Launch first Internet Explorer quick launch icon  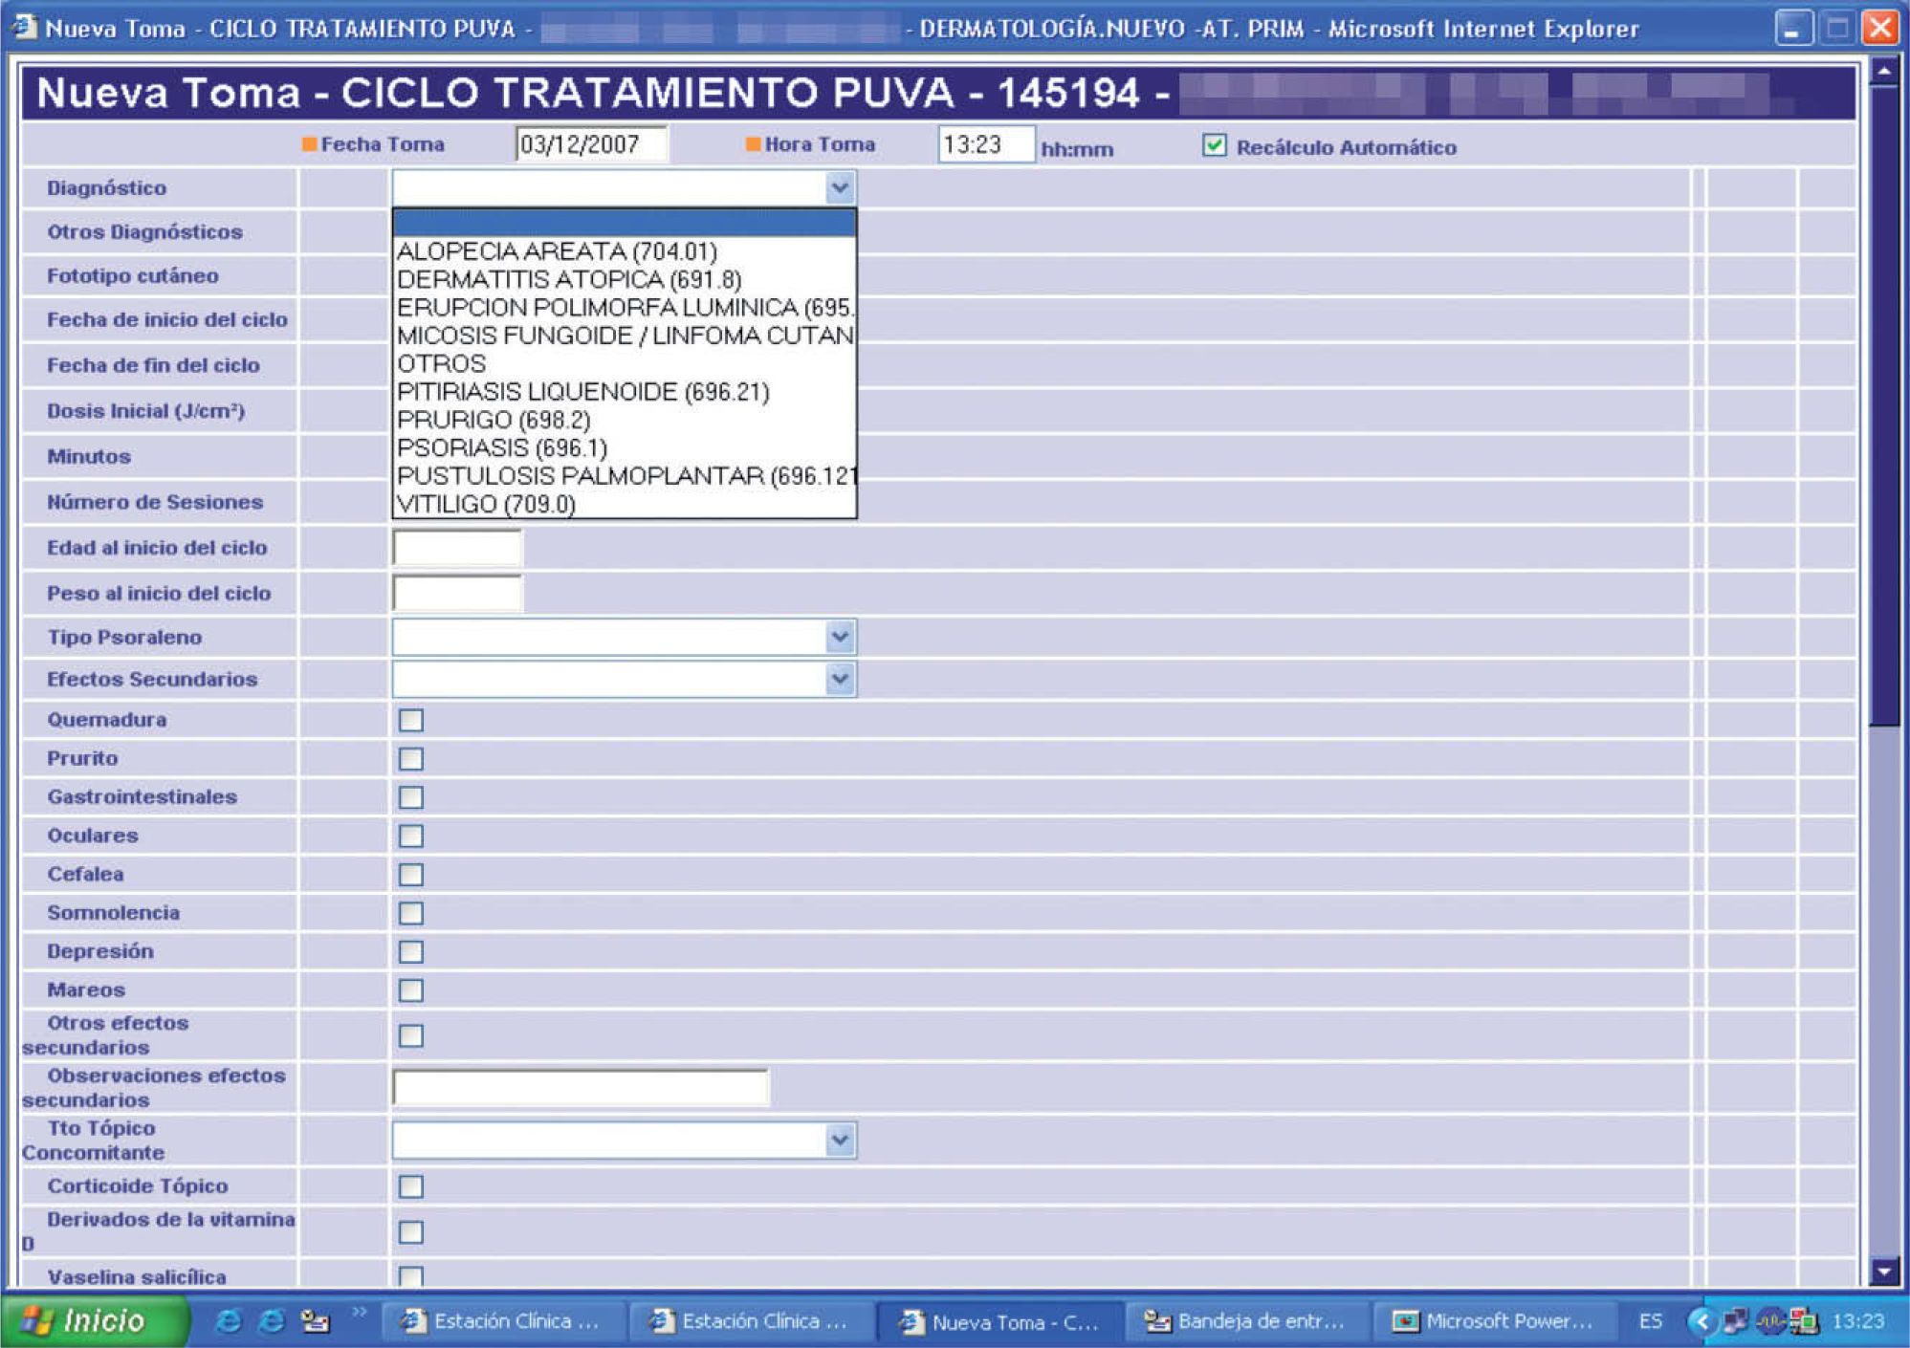pos(228,1320)
